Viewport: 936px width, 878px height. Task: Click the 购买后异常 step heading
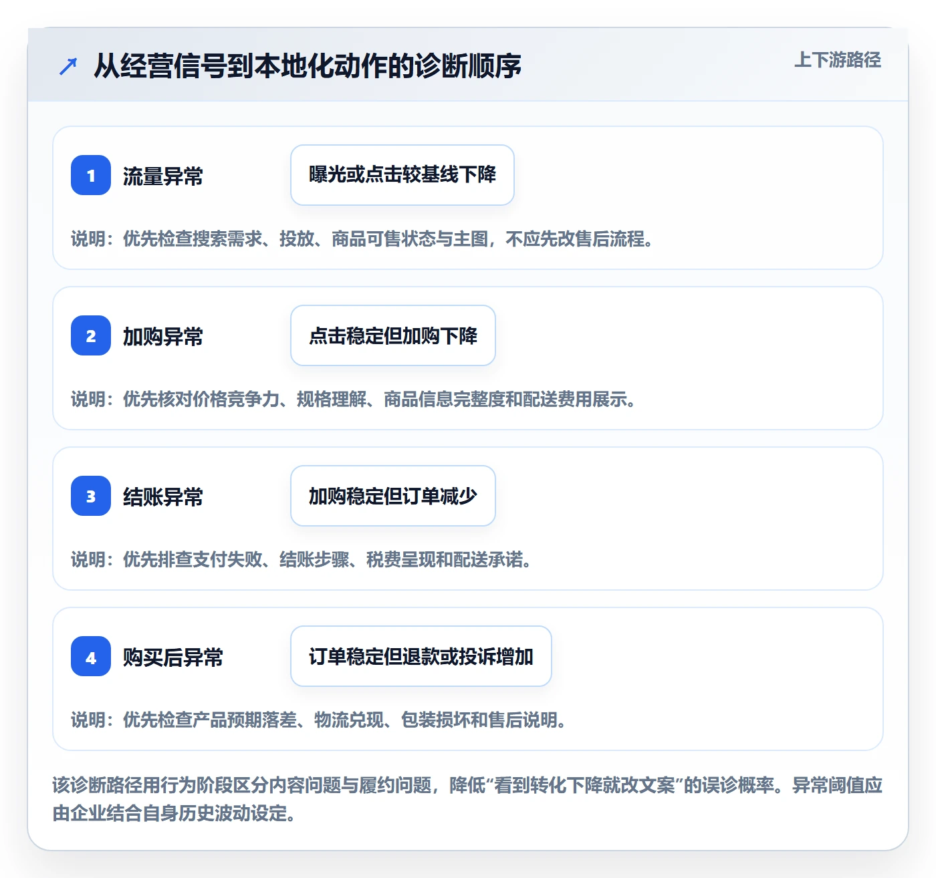point(173,657)
